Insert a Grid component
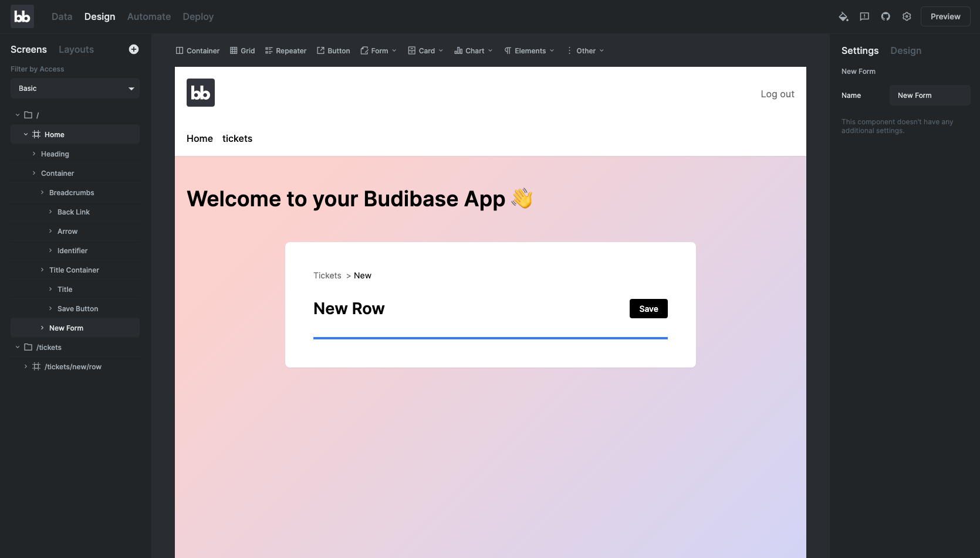Screen dimensions: 980x558 click(x=242, y=50)
